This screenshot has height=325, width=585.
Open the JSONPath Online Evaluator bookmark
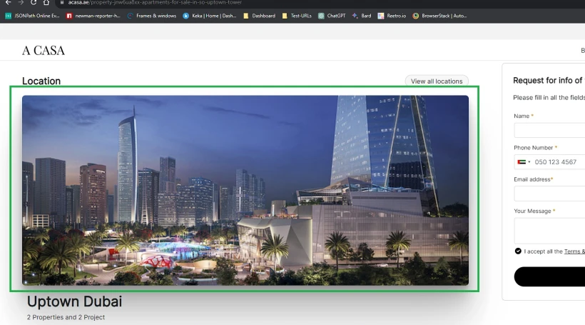pyautogui.click(x=32, y=16)
